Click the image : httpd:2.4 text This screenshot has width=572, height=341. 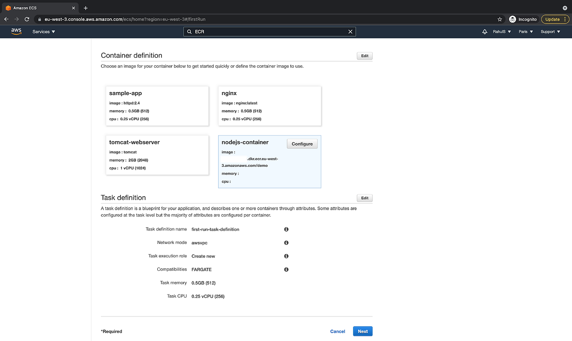click(125, 103)
